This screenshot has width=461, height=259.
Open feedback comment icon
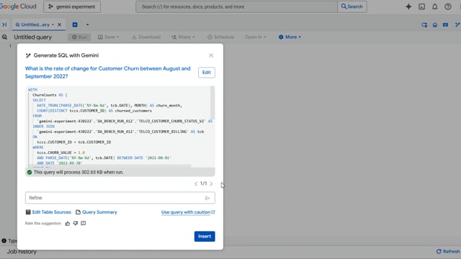coord(84,224)
